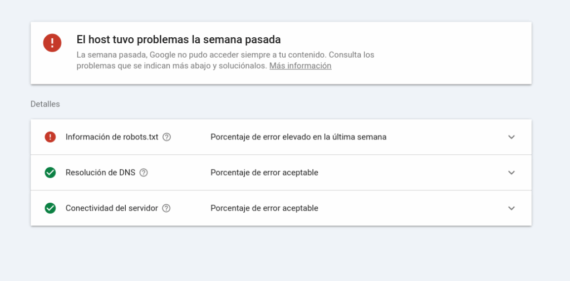Click the green checkmark beside Resolución de DNS
Viewport: 570px width, 281px height.
[x=50, y=173]
